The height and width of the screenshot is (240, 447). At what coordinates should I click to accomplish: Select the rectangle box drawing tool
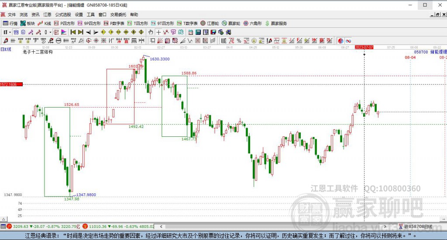[152, 41]
